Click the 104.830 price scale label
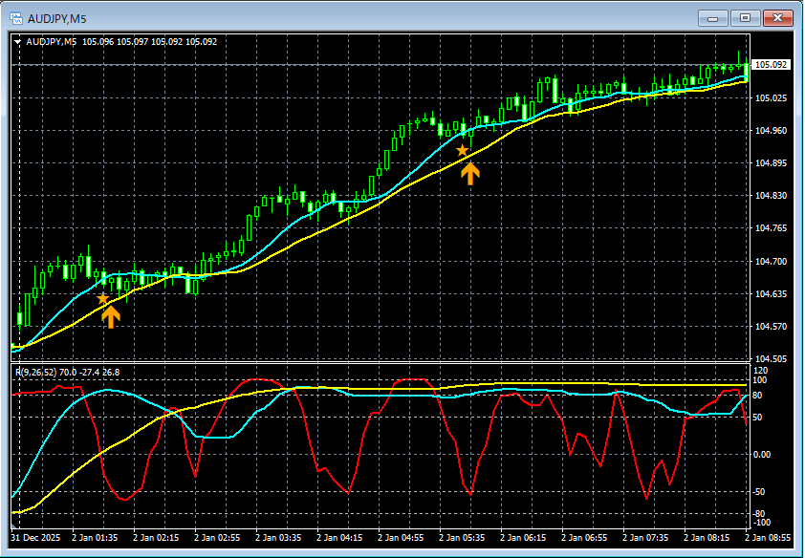Image resolution: width=805 pixels, height=558 pixels. point(771,196)
